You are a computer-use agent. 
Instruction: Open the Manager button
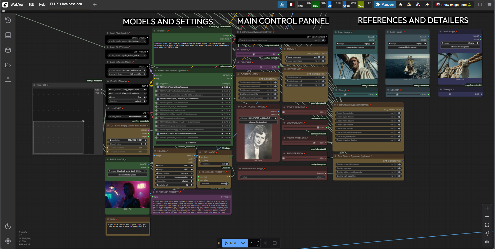(x=385, y=4)
